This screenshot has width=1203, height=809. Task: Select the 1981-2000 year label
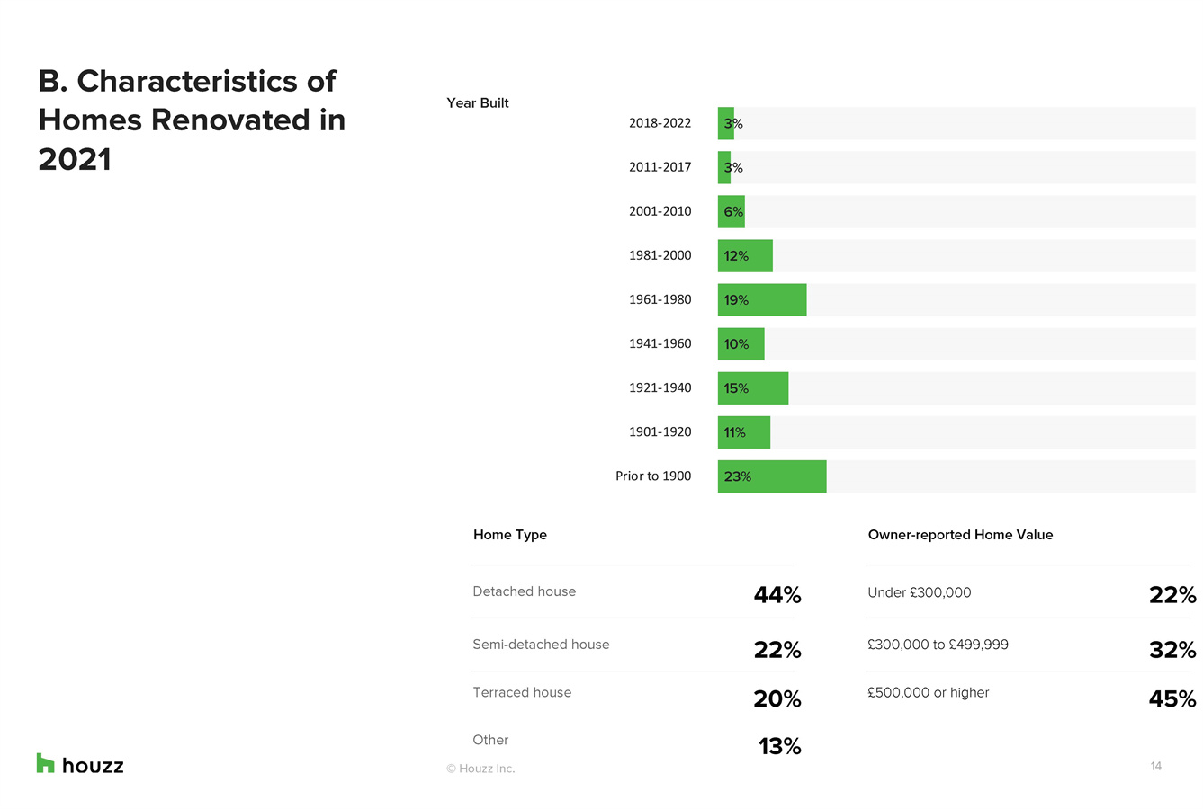tap(660, 255)
